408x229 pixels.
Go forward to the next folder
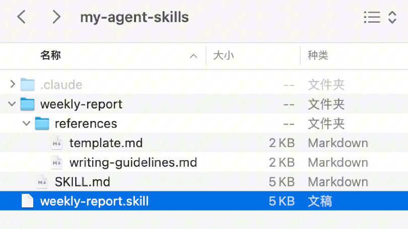click(x=56, y=18)
